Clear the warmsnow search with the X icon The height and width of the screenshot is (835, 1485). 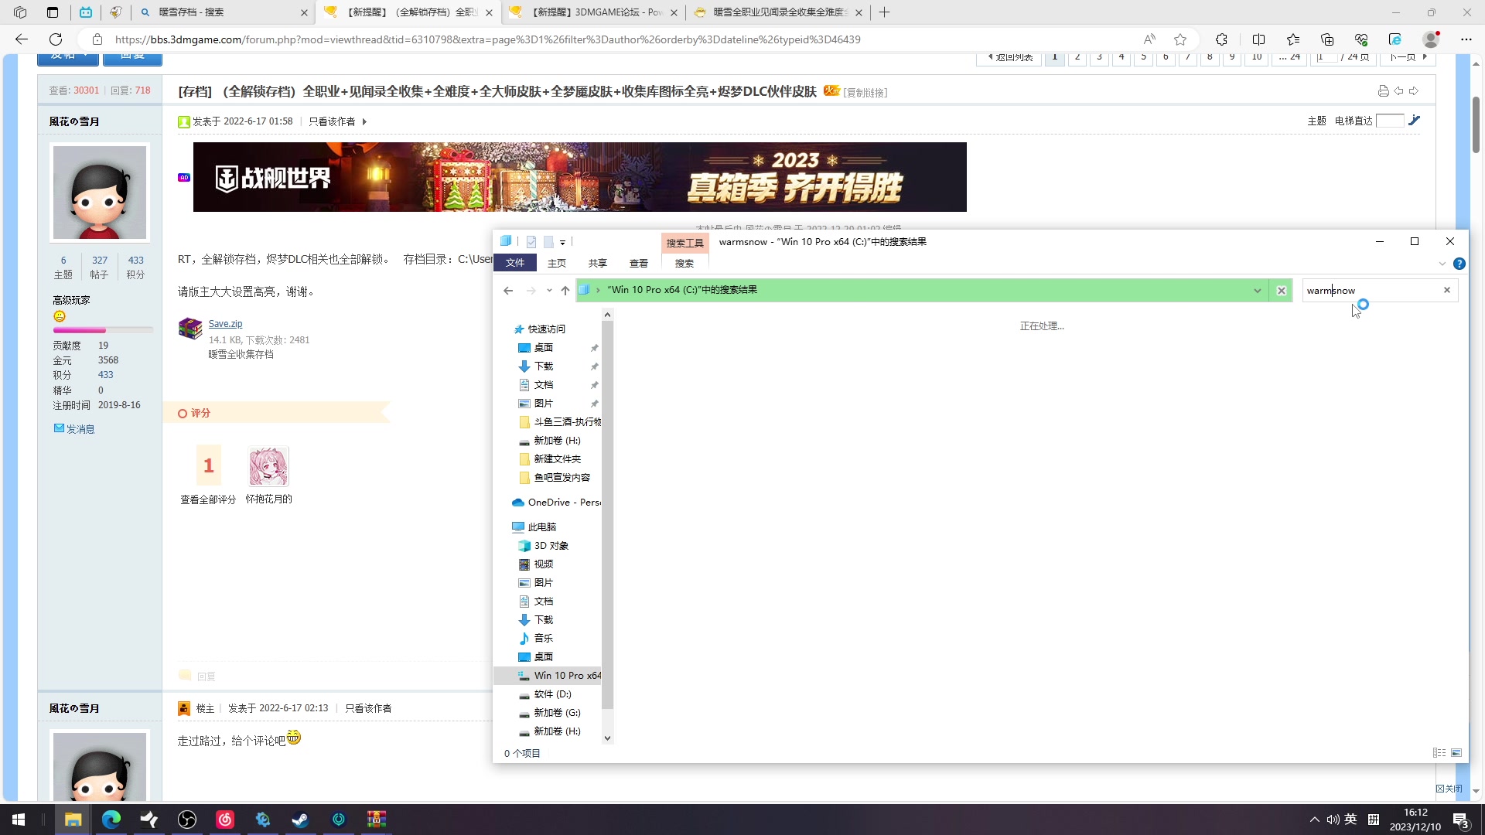[1446, 290]
